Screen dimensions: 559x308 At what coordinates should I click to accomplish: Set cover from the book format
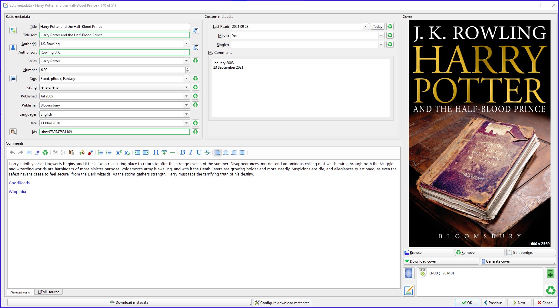[409, 274]
